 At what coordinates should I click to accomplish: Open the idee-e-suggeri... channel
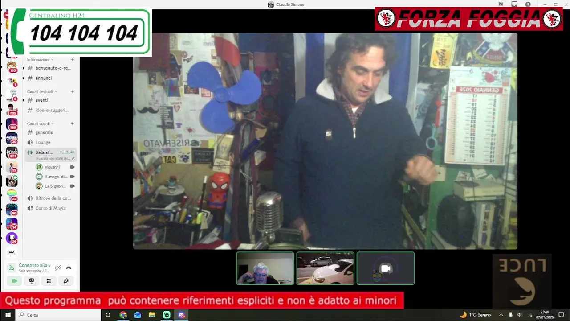coord(51,110)
